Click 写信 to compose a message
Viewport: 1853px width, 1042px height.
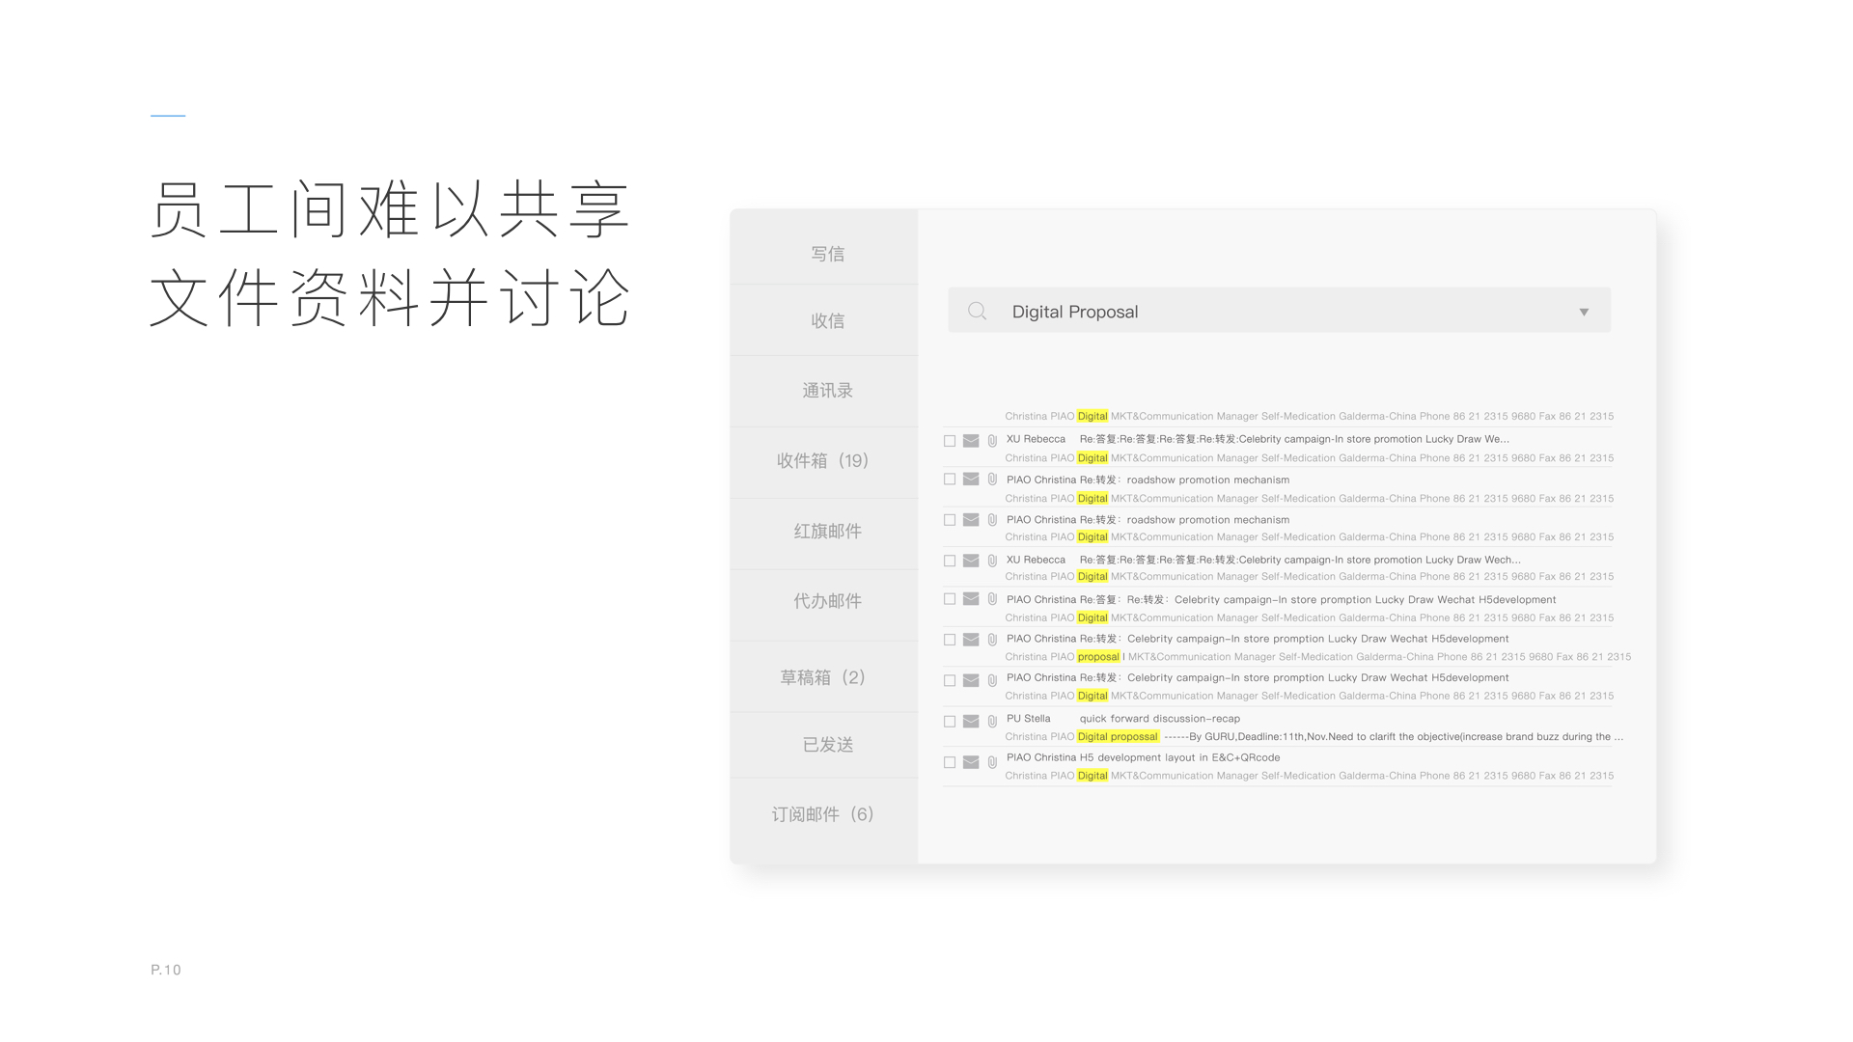pos(827,254)
